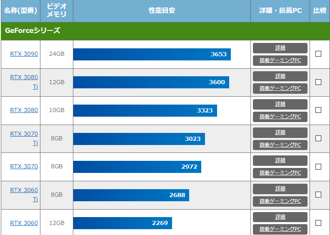The height and width of the screenshot is (235, 330).
Task: Tick the compare checkbox for RTX 3090
Action: click(x=318, y=54)
